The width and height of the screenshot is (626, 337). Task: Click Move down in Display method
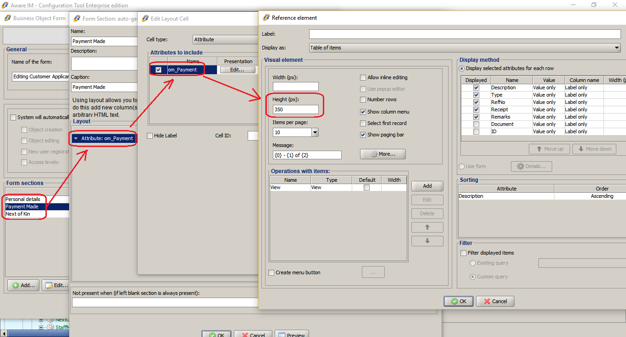pyautogui.click(x=594, y=149)
